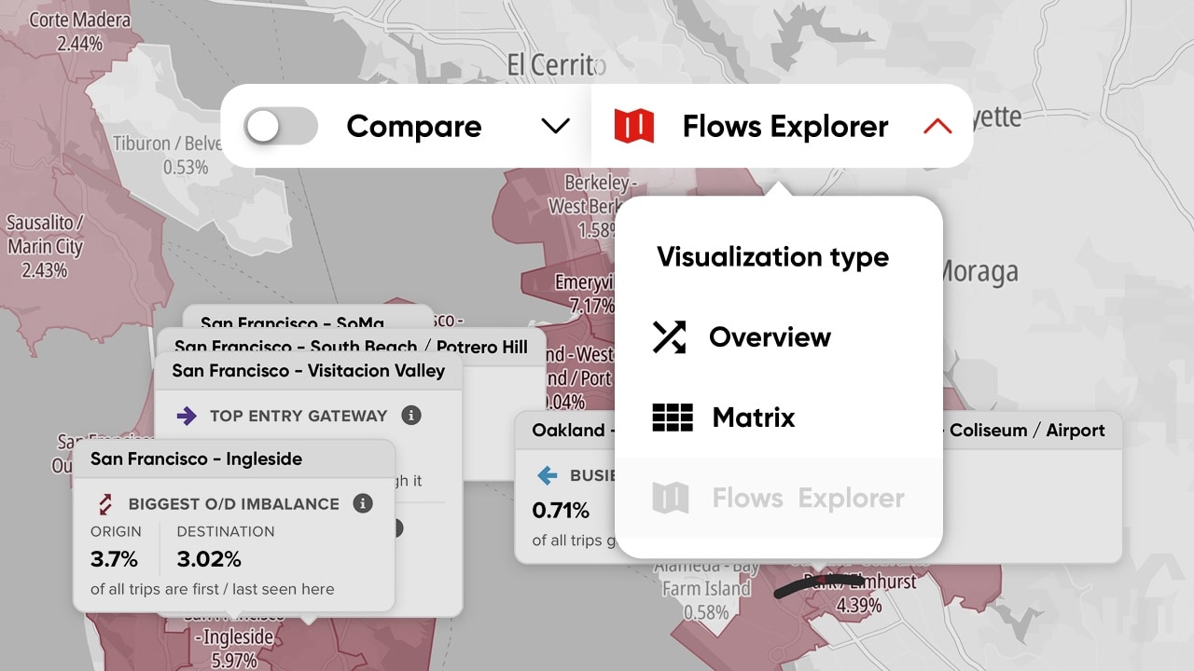Click the red map icon beside Flows Explorer
Image resolution: width=1194 pixels, height=671 pixels.
pyautogui.click(x=633, y=126)
